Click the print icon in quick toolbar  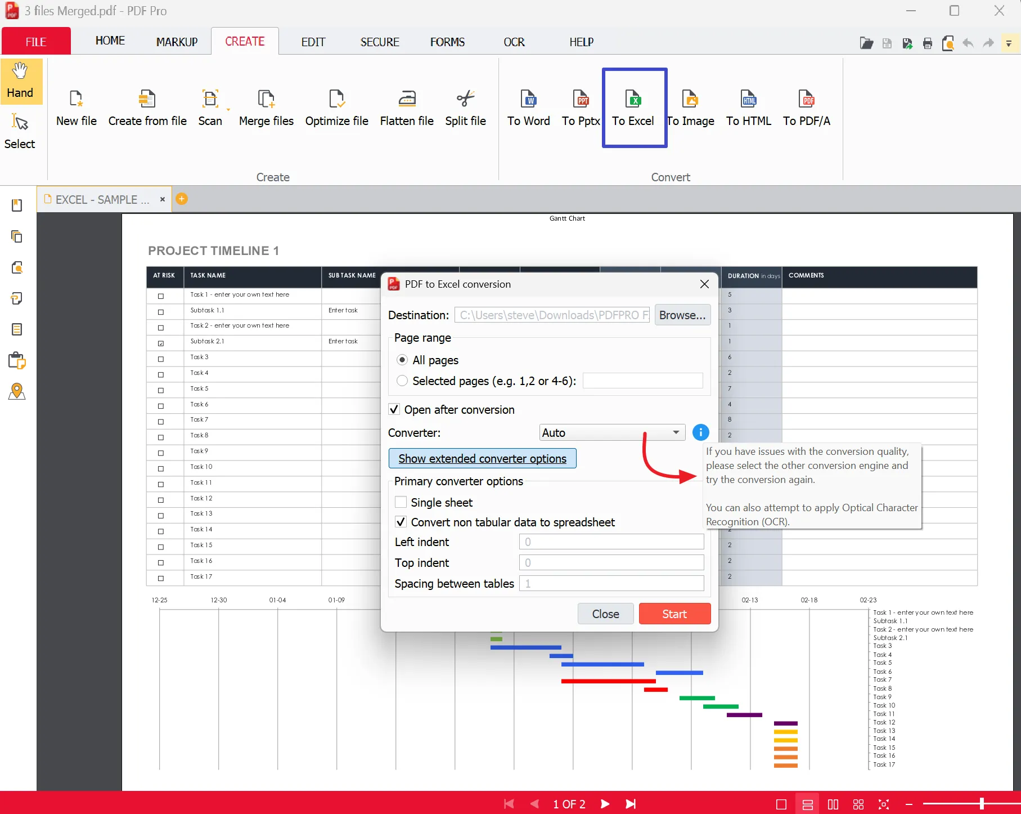[x=928, y=43]
